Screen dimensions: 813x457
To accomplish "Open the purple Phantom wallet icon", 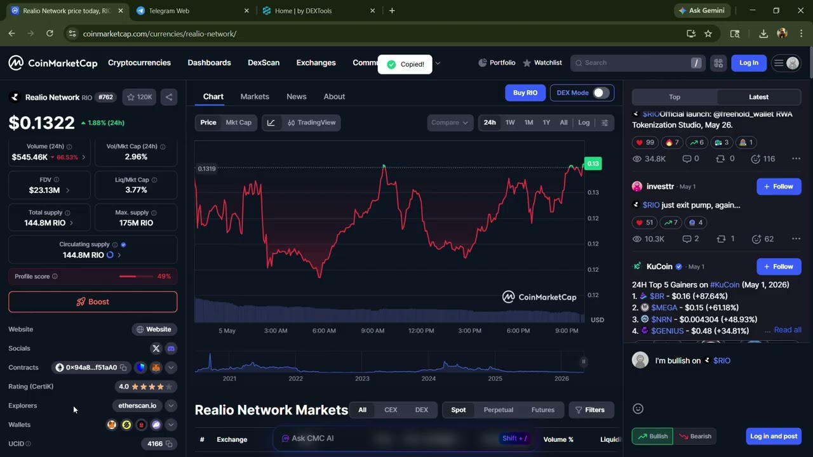I will pyautogui.click(x=156, y=425).
